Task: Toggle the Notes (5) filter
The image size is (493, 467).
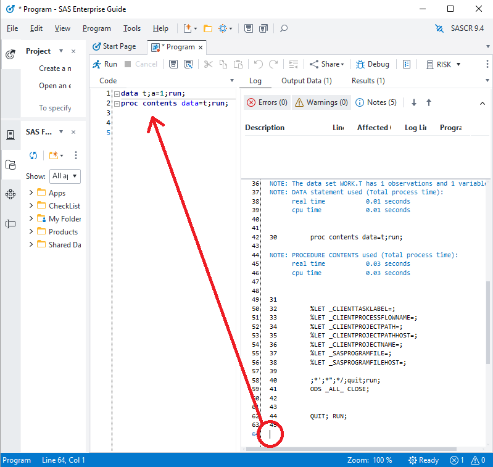Action: tap(376, 102)
